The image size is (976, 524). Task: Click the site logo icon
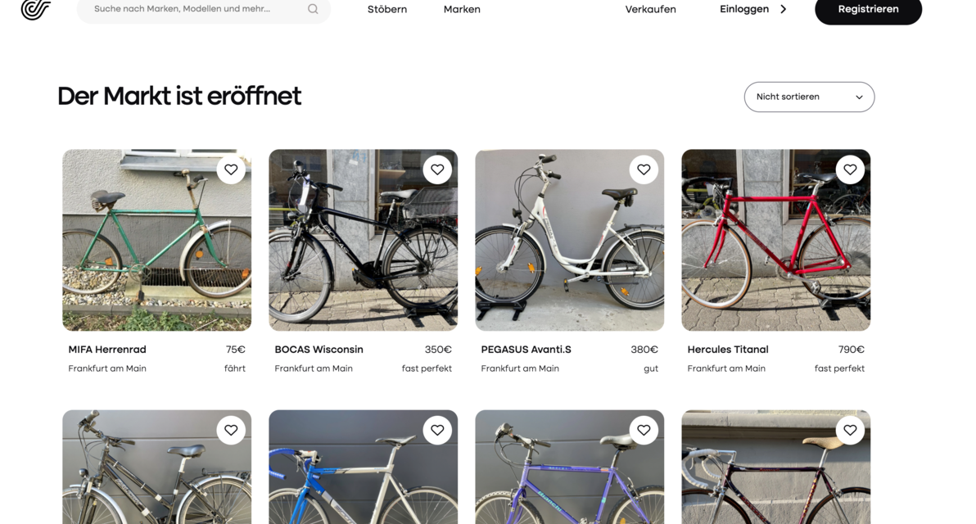pyautogui.click(x=35, y=9)
